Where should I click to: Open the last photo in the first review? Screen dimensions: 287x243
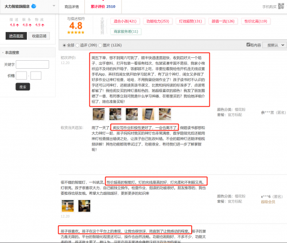165,114
